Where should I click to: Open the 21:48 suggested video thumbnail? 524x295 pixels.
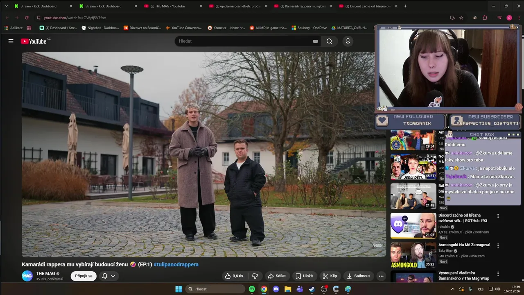413,196
